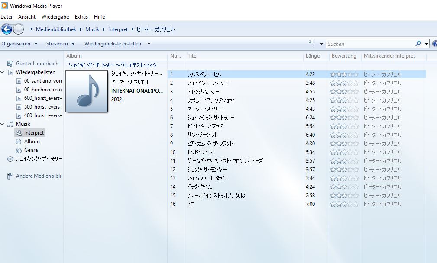The image size is (437, 263).
Task: Click the greyed Forward navigation button
Action: [x=18, y=29]
